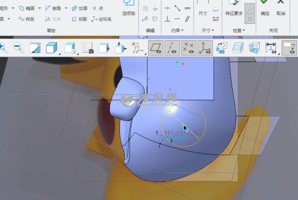Click the cube with left arrow view icon
Screen dimensions: 298x200
pos(104,48)
